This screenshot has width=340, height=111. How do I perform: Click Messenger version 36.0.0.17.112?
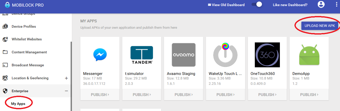click(x=94, y=84)
